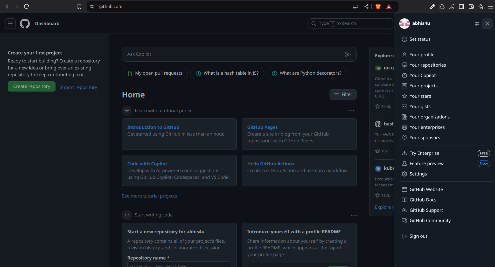This screenshot has width=495, height=267.
Task: Click the switch account arrows icon
Action: (x=477, y=24)
